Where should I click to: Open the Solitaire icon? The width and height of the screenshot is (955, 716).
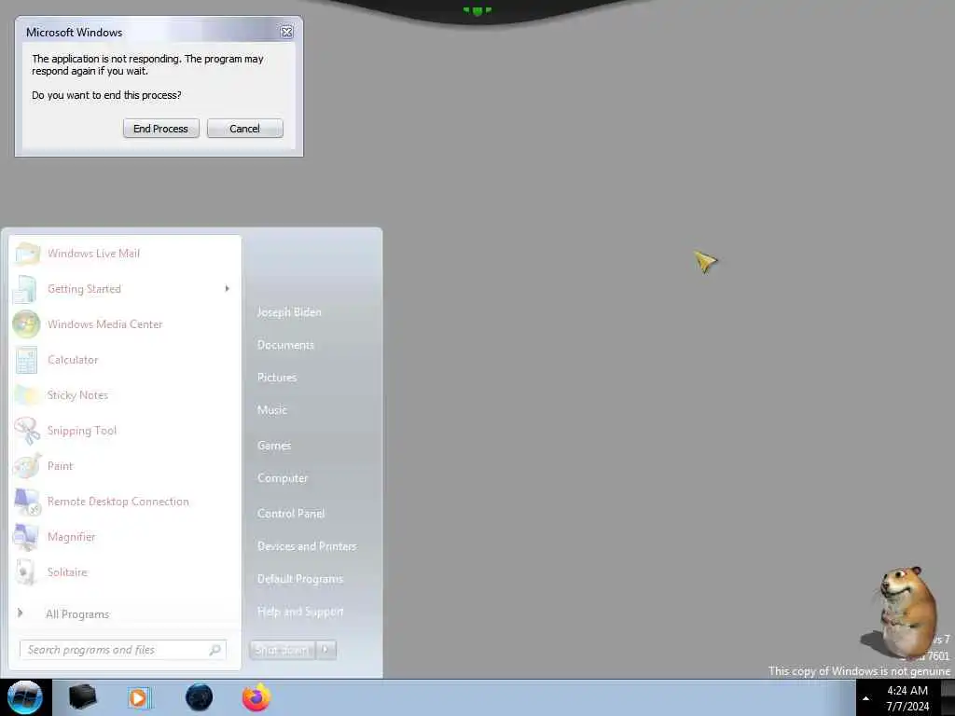[x=26, y=572]
